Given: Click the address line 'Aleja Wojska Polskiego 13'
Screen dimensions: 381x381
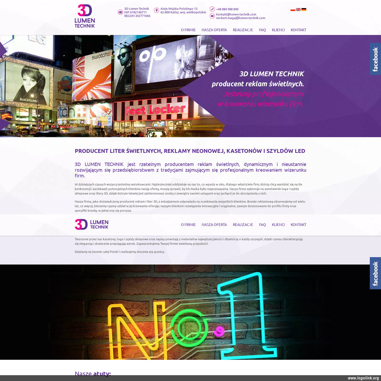Looking at the screenshot, I should coord(179,9).
